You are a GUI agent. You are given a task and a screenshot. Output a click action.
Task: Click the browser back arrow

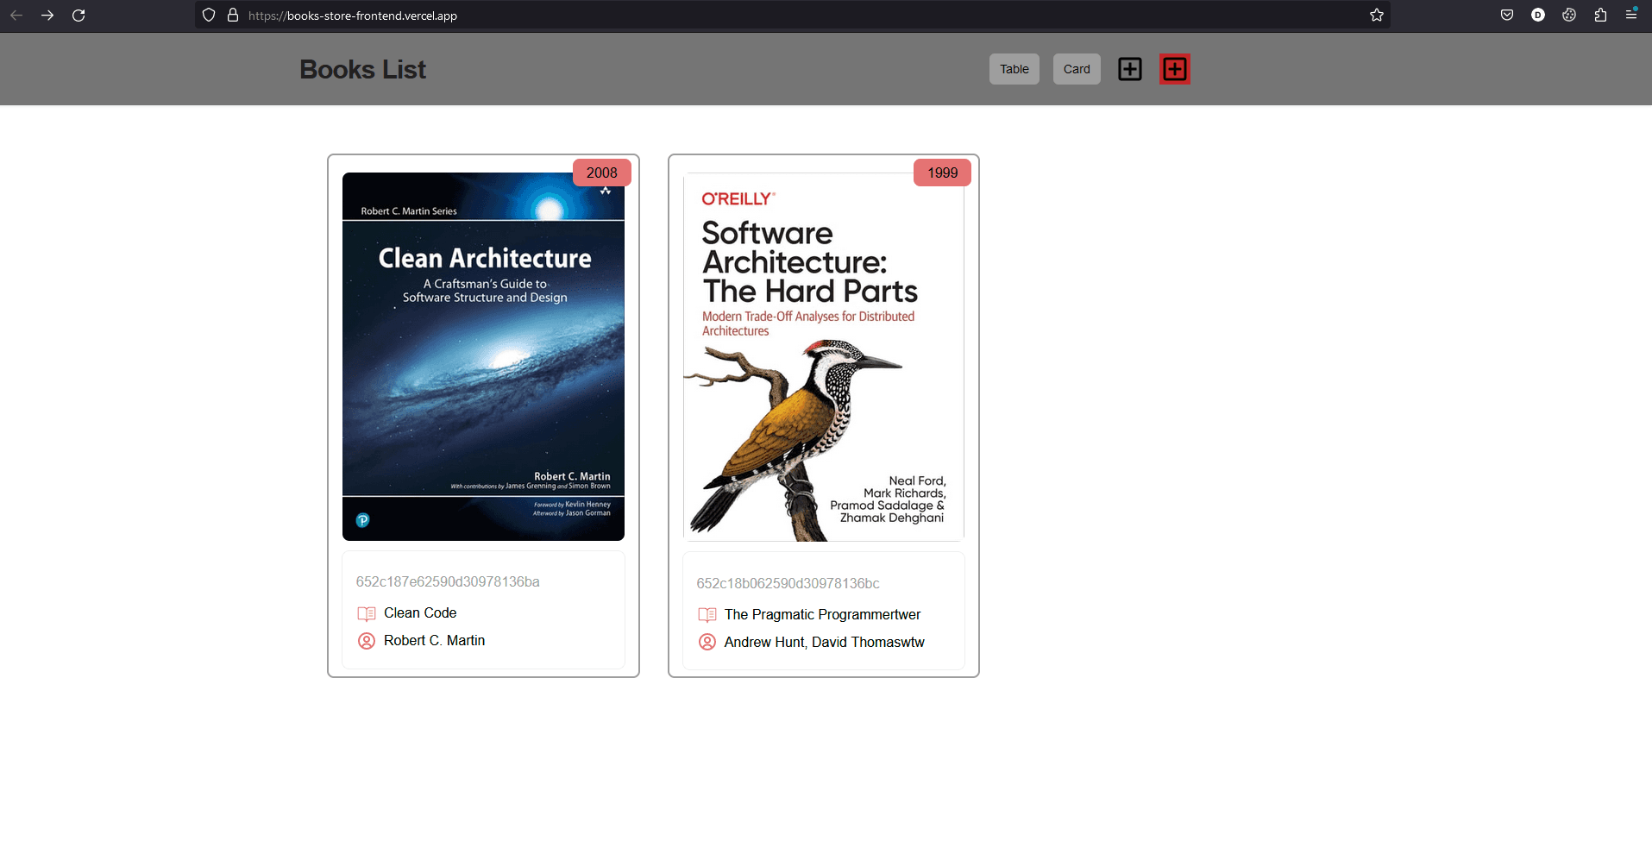[x=16, y=15]
